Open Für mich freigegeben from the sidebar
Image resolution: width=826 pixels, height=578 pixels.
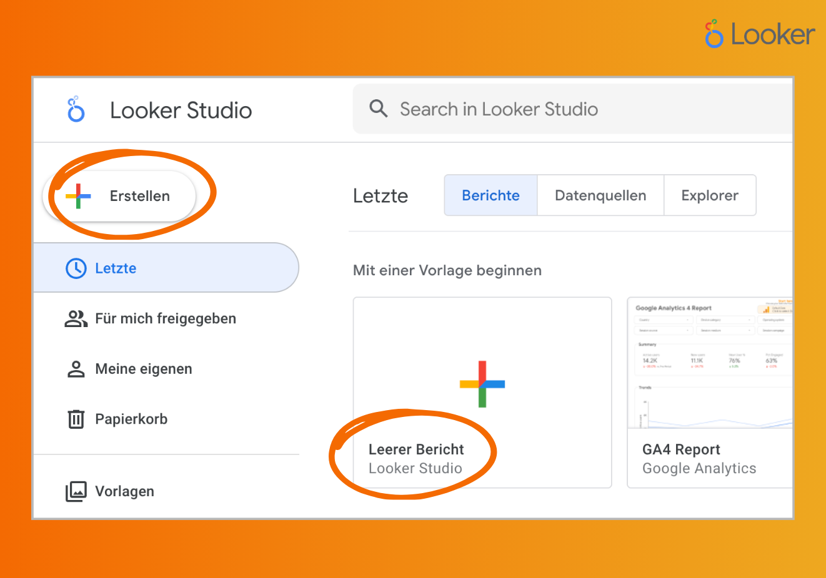click(x=166, y=318)
